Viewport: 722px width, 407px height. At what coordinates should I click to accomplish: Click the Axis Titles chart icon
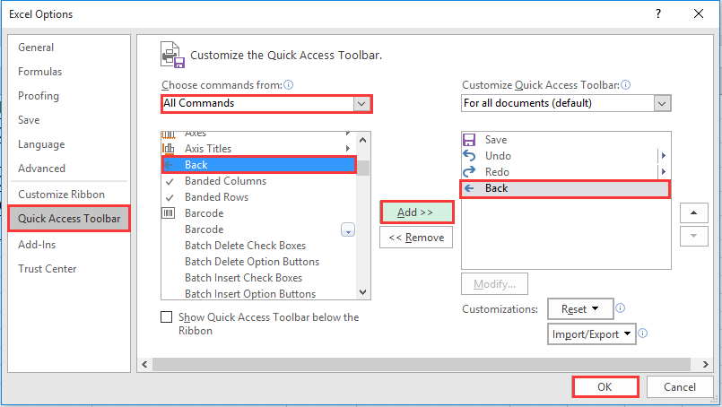coord(168,148)
